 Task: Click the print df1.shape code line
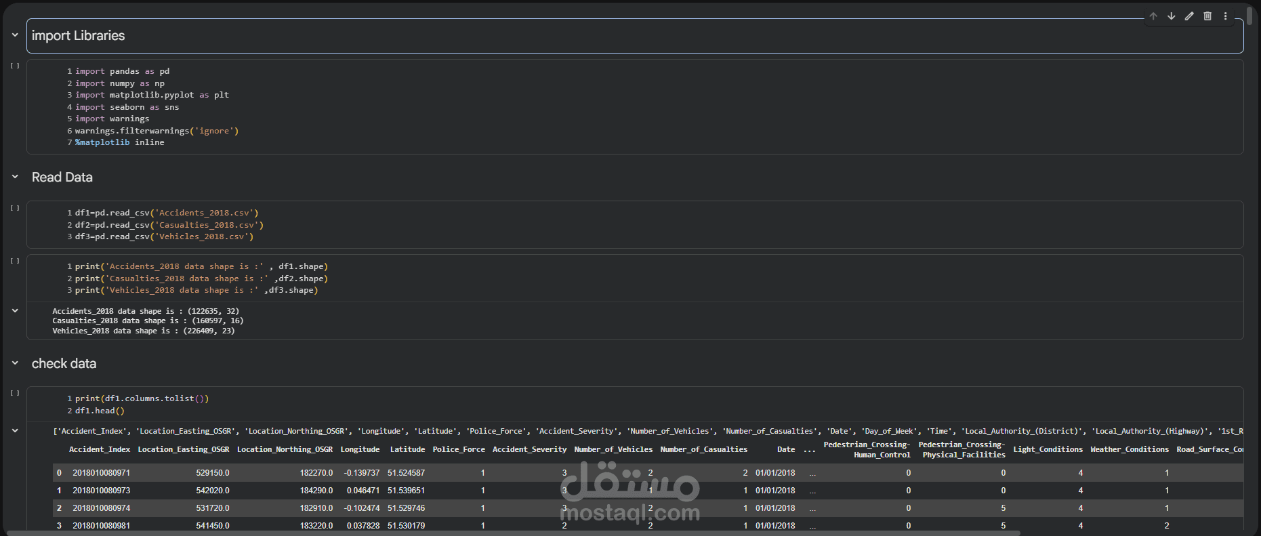201,266
